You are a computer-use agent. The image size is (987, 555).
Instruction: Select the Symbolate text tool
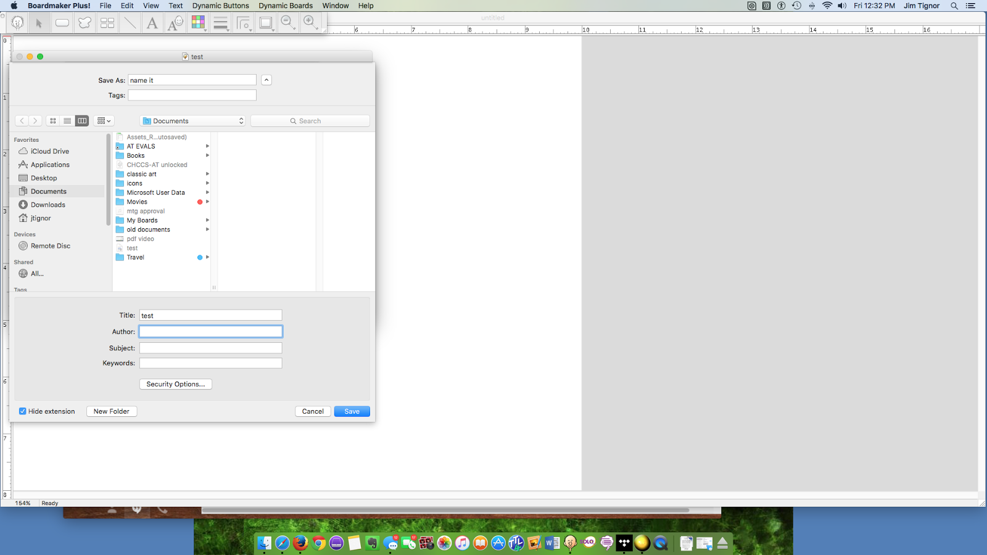(x=175, y=23)
